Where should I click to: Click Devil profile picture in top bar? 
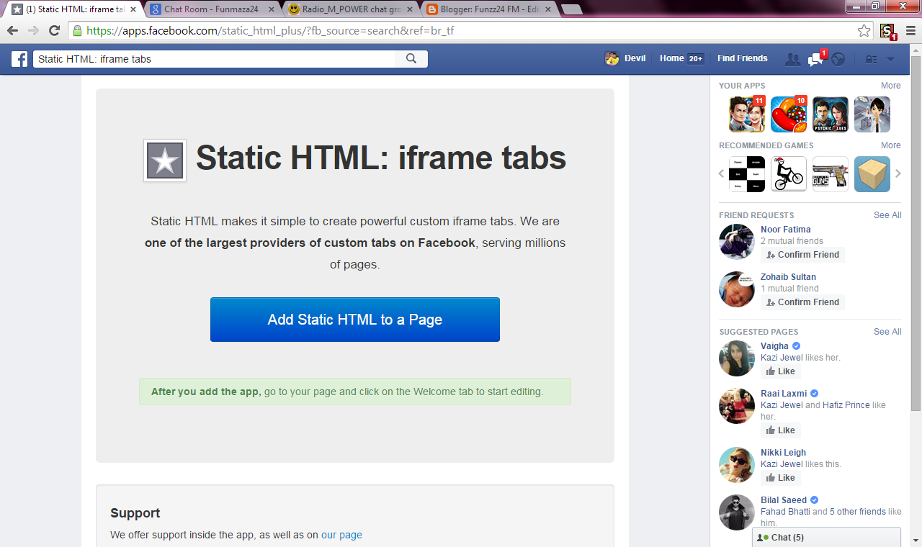coord(612,59)
